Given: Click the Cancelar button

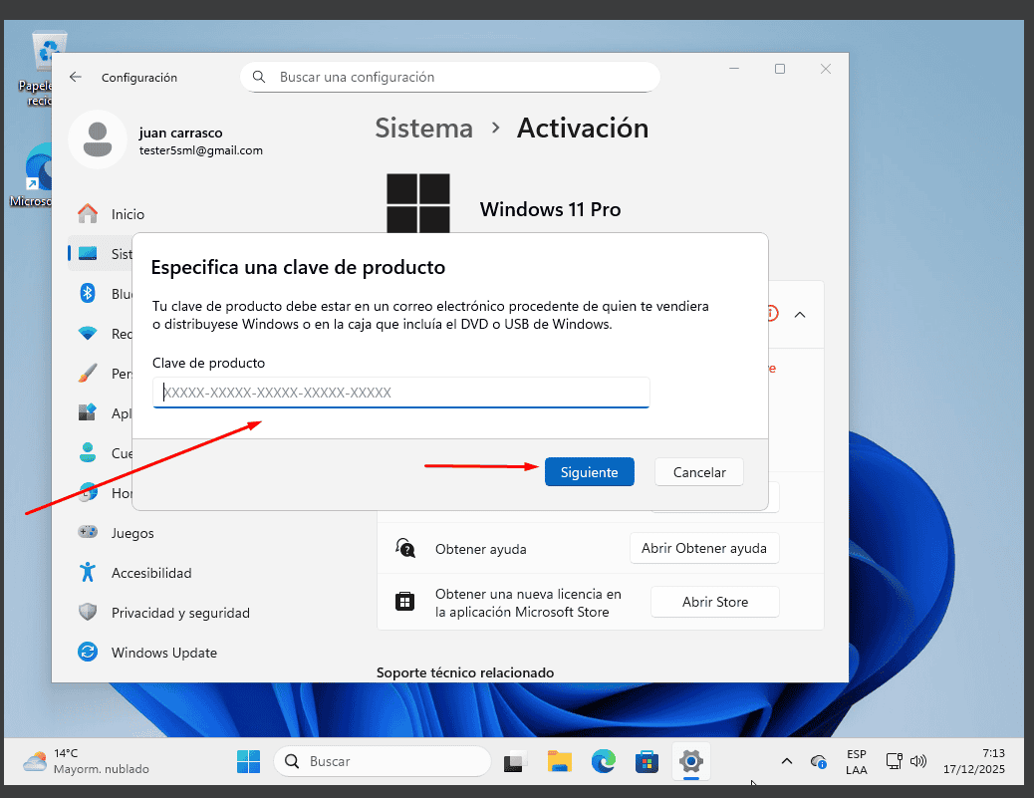Looking at the screenshot, I should pos(698,472).
